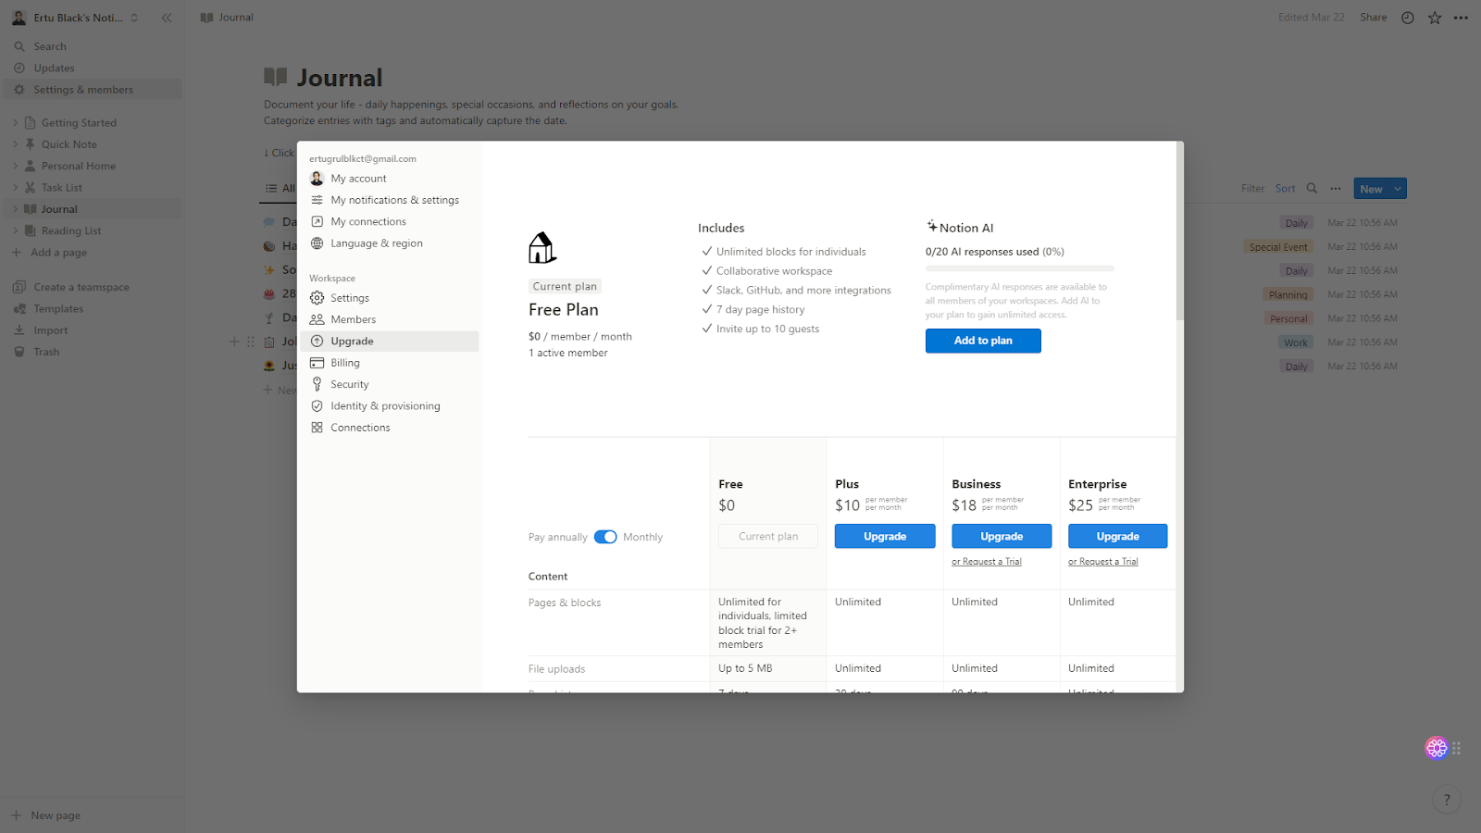Open Templates from the sidebar

(x=91, y=309)
